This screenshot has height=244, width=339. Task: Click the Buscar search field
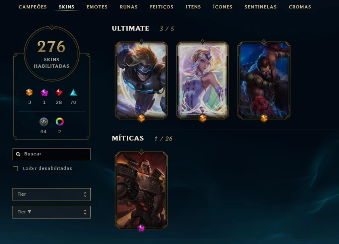point(52,154)
